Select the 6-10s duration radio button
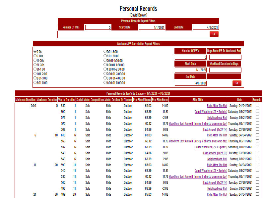 [35, 56]
